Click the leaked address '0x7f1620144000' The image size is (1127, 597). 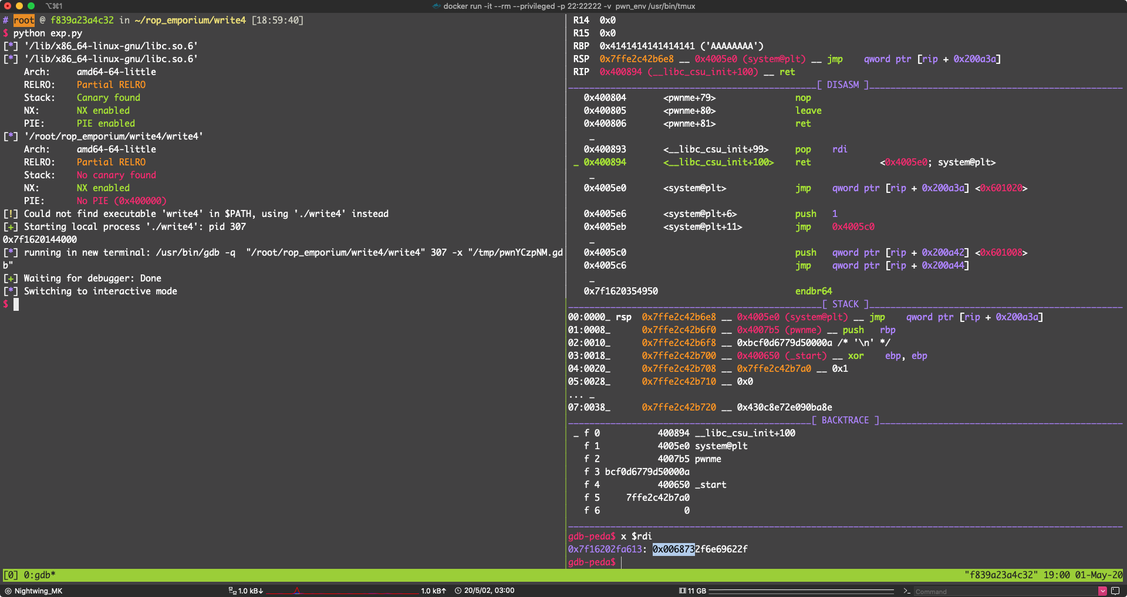click(x=40, y=239)
